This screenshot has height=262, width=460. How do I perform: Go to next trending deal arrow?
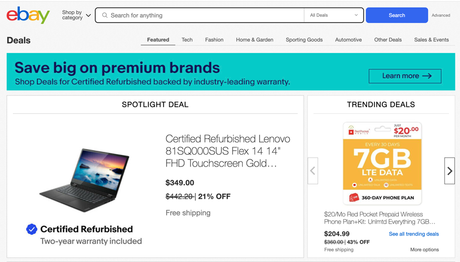point(450,171)
